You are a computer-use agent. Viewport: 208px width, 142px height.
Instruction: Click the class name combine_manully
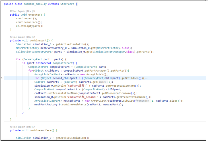(35, 4)
